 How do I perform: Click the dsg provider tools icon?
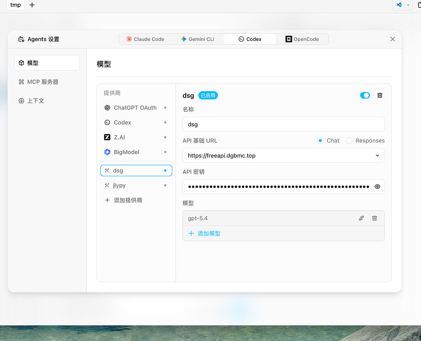pyautogui.click(x=107, y=170)
